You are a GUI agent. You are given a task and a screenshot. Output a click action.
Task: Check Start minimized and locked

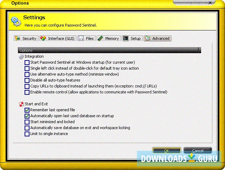[27, 122]
